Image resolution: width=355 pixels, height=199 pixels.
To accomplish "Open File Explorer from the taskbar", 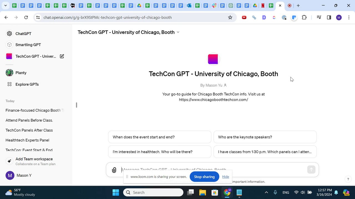I will [202, 192].
